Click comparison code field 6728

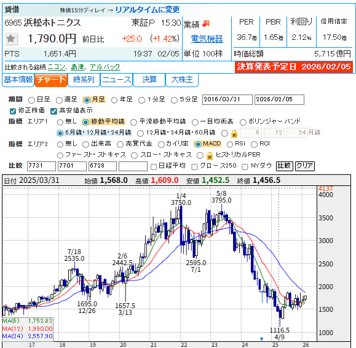(103, 166)
